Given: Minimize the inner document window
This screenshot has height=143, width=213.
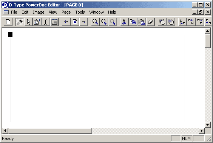Looking at the screenshot, I should (195, 12).
